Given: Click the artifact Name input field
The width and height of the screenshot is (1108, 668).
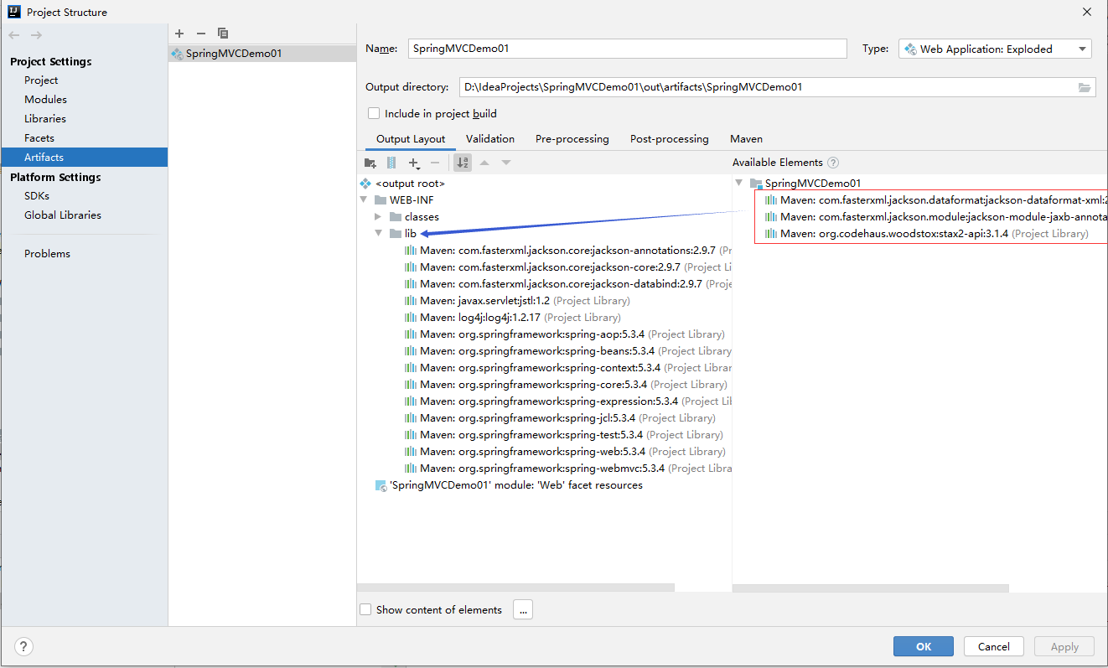Looking at the screenshot, I should pos(628,49).
